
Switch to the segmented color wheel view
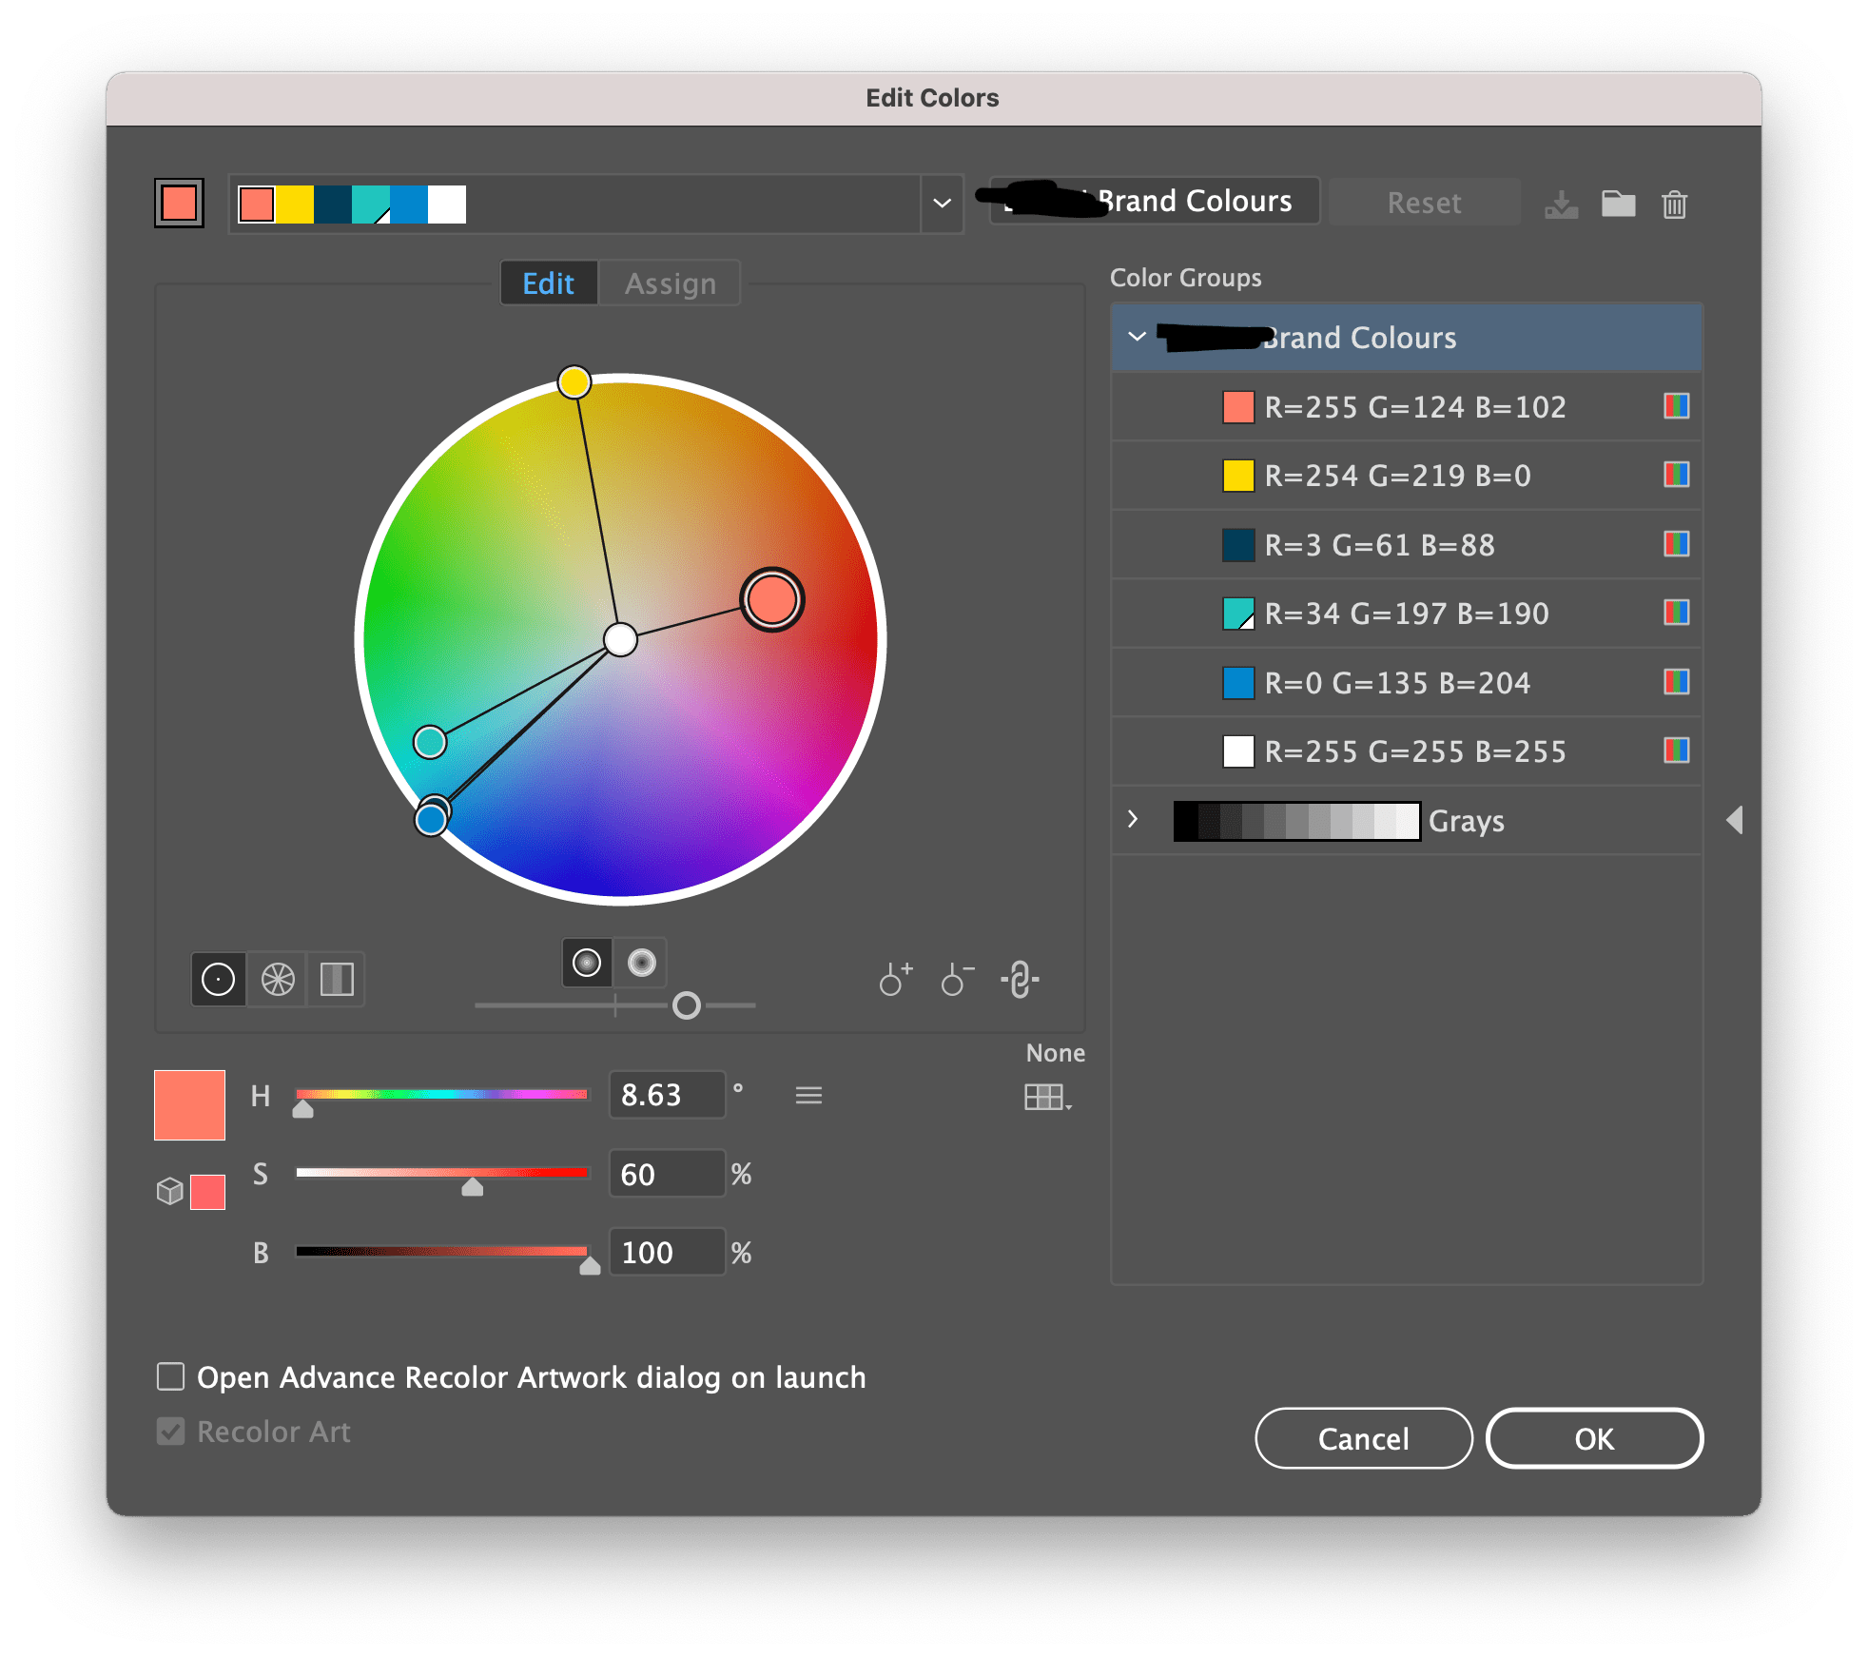point(277,979)
